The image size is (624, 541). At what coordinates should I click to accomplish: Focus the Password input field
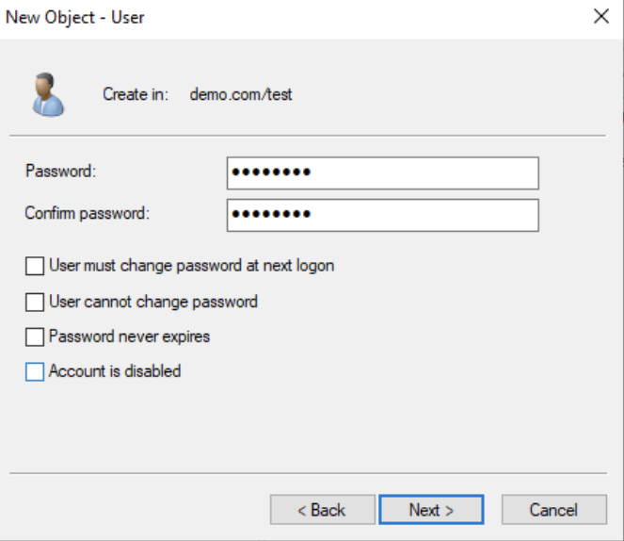coord(382,173)
